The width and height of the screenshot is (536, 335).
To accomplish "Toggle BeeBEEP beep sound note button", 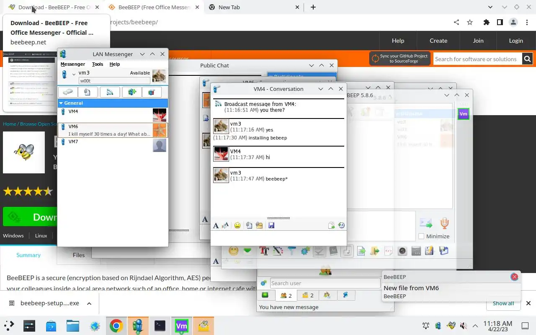I will (347, 251).
